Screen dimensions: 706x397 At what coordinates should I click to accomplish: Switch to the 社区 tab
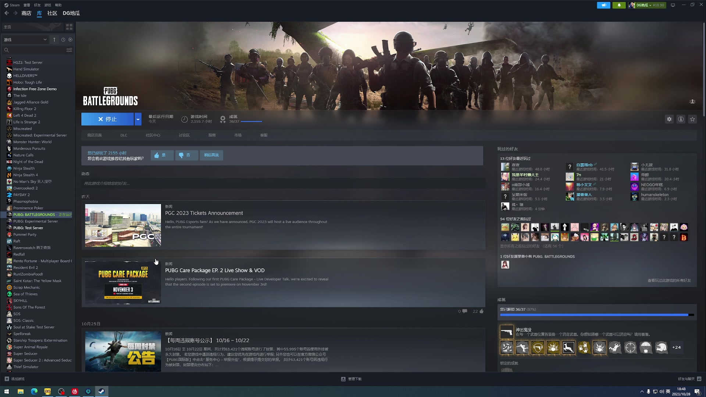[52, 13]
